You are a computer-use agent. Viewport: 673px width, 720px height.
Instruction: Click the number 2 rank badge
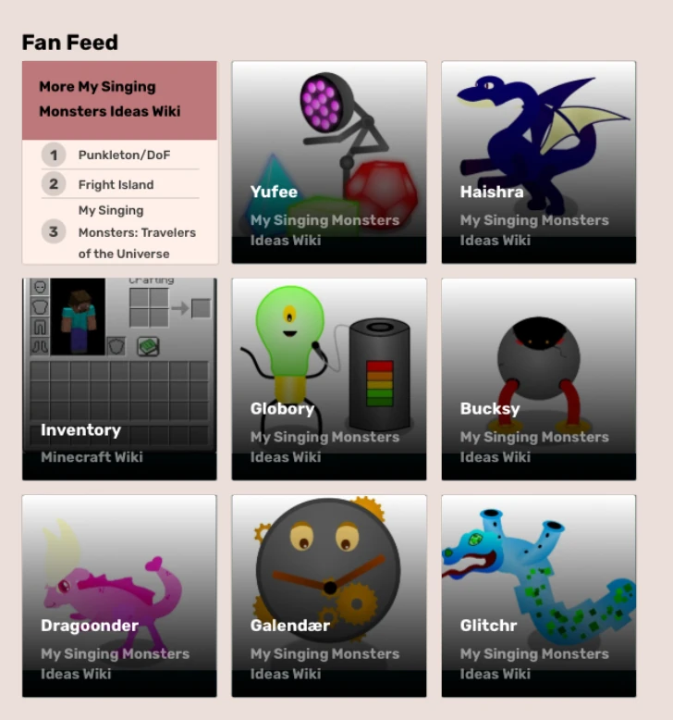(x=54, y=184)
